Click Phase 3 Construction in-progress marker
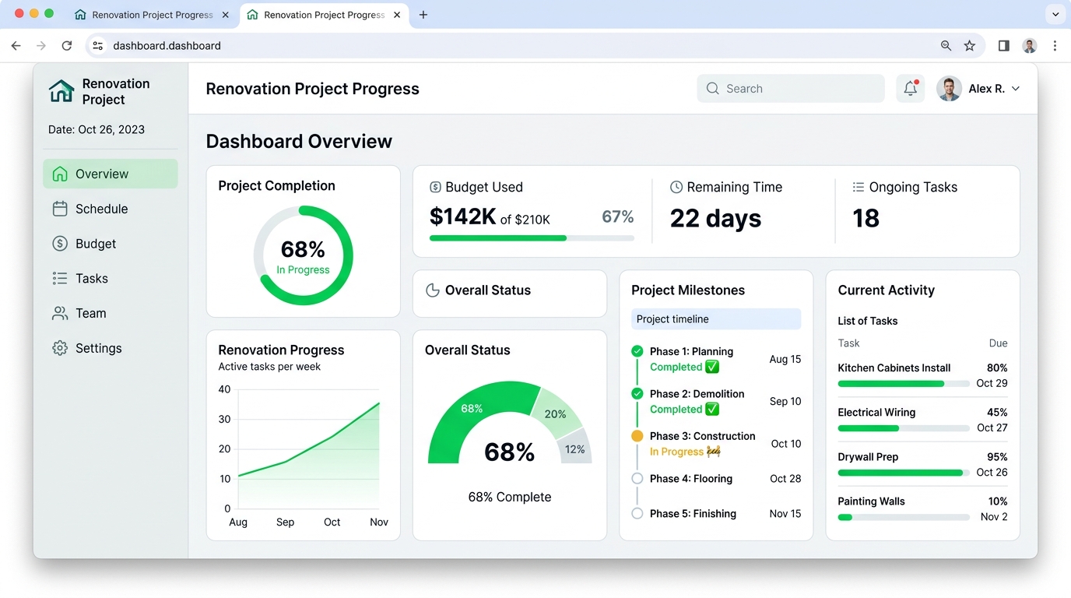 pos(637,436)
